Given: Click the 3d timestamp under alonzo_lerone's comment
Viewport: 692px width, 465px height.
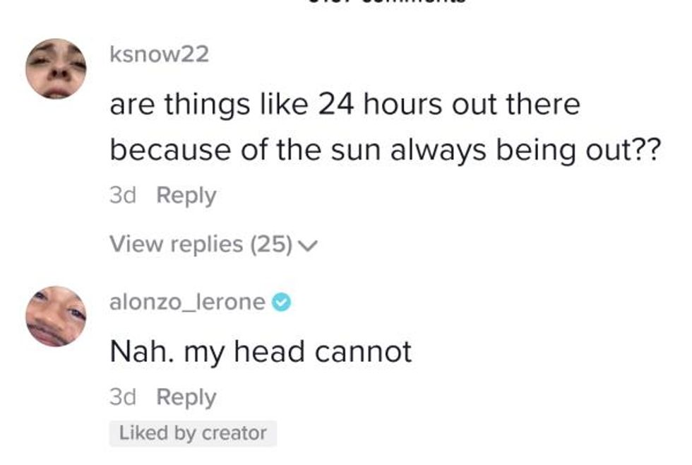Looking at the screenshot, I should [122, 397].
